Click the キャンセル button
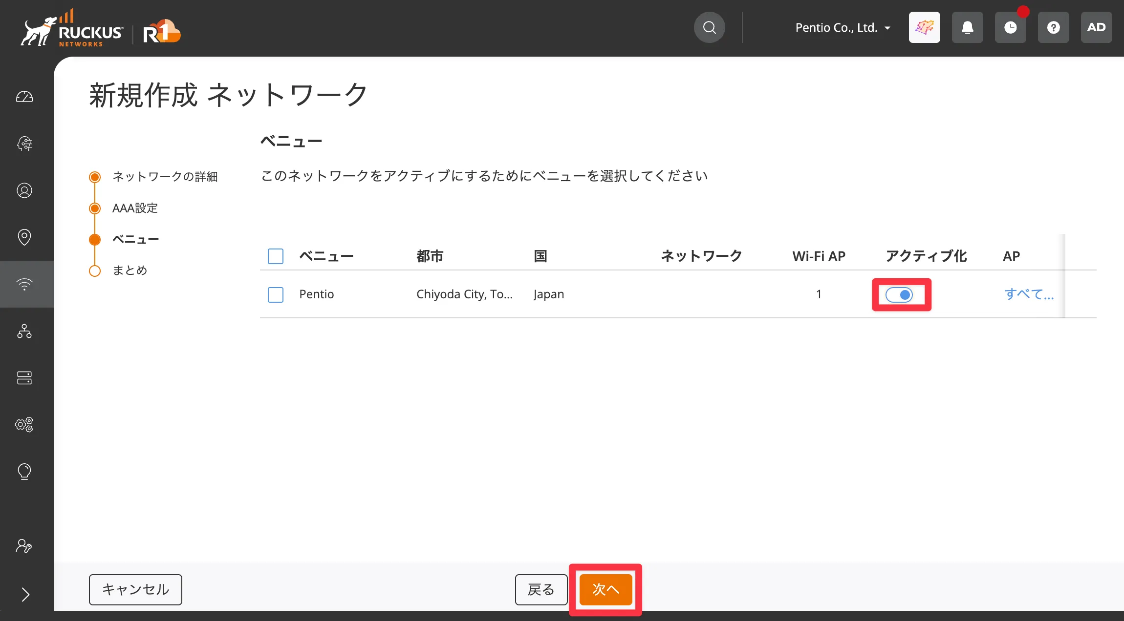 pos(135,590)
